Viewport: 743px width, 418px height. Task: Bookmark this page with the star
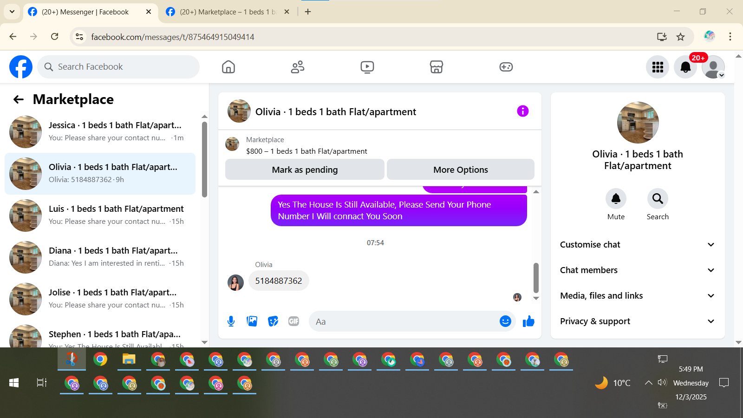click(681, 37)
